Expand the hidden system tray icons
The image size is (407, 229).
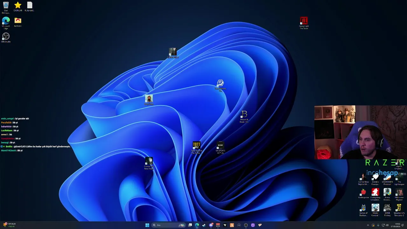(368, 225)
